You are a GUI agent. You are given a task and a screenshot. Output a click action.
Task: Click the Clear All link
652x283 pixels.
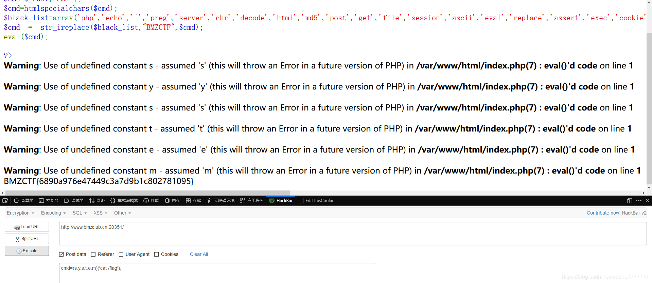click(199, 254)
